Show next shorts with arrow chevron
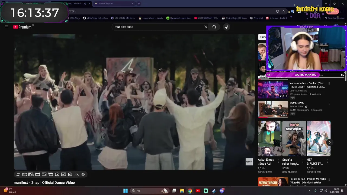347x195 pixels. pyautogui.click(x=330, y=142)
